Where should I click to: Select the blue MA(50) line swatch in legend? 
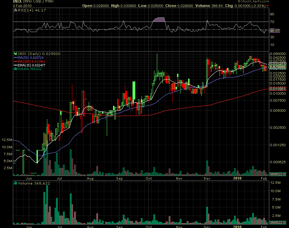16,57
